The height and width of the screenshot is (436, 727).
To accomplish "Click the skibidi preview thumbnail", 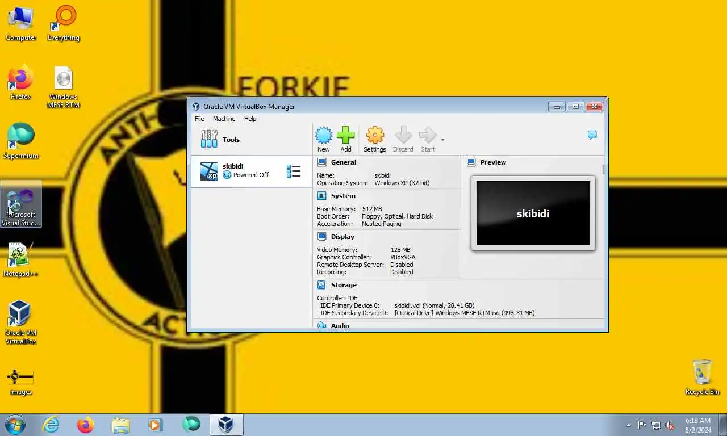I will 533,213.
